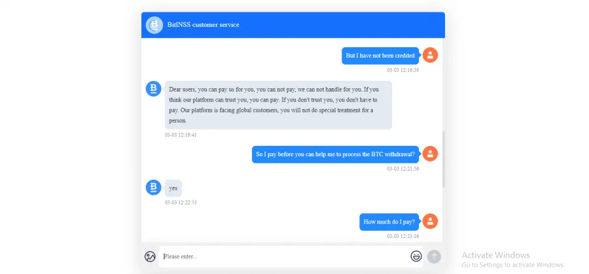Image resolution: width=589 pixels, height=274 pixels.
Task: Focus the "Please enter..." message field
Action: [291, 257]
